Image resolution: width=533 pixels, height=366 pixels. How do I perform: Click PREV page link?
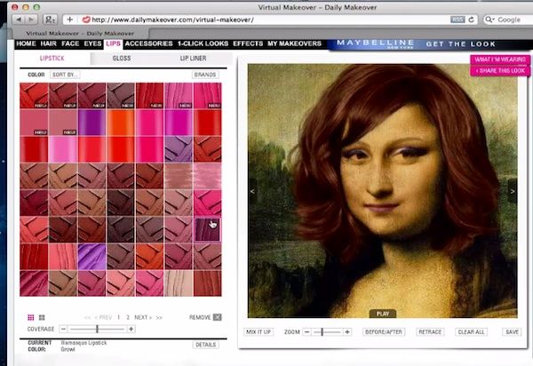click(x=103, y=317)
